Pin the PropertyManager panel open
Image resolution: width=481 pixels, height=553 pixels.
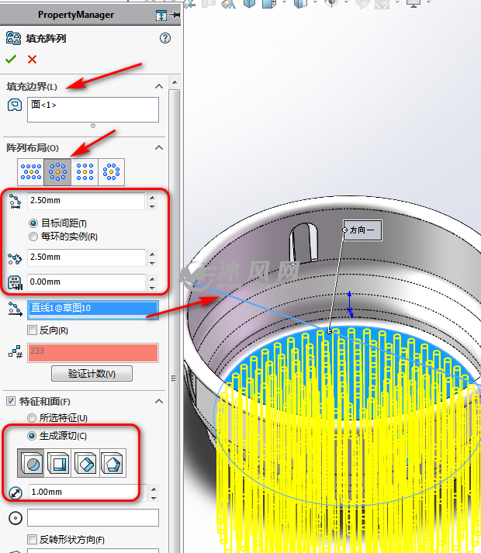[175, 15]
